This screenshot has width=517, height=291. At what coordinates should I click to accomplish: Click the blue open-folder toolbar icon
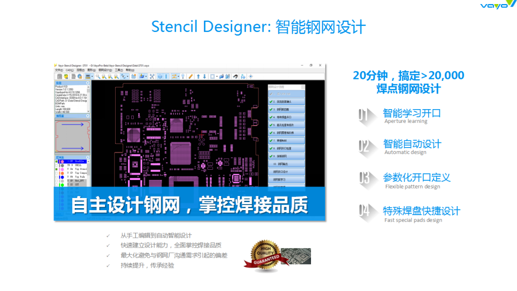pyautogui.click(x=142, y=77)
